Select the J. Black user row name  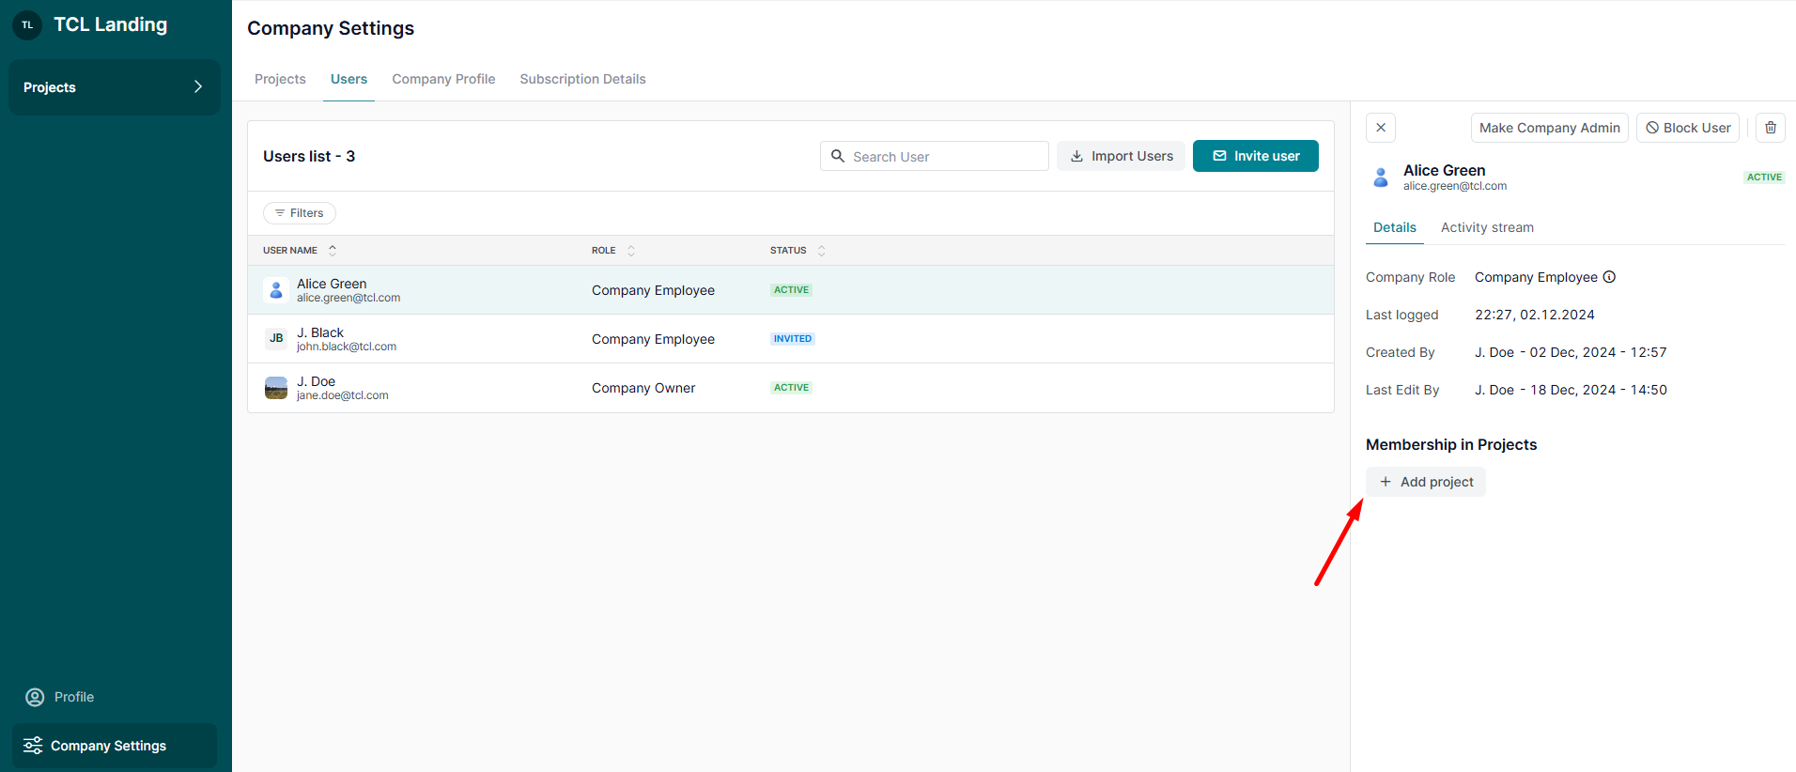tap(320, 332)
